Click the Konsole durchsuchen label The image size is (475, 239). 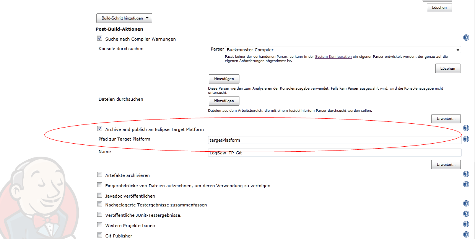coord(121,49)
